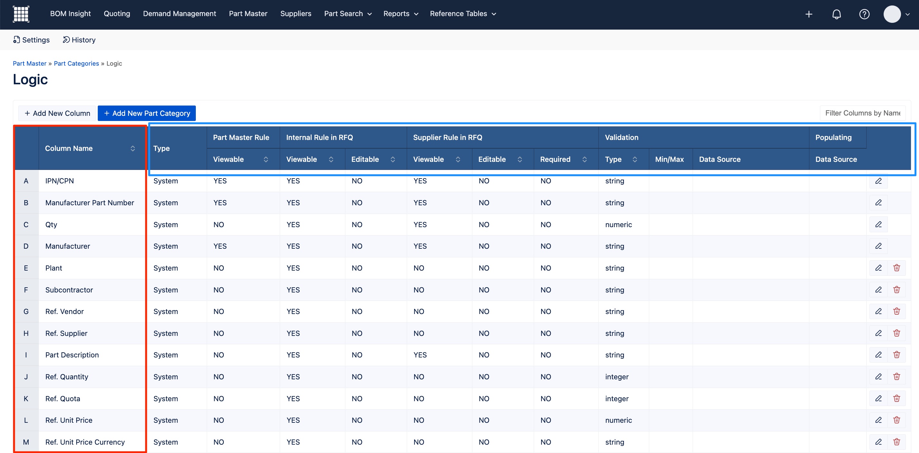919x453 pixels.
Task: Sort by Internal Rule Viewable column
Action: [331, 159]
